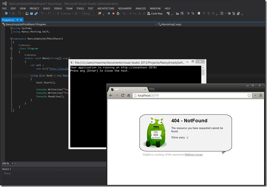Image resolution: width=267 pixels, height=187 pixels.
Task: Open the BUILD menu
Action: tap(46, 8)
